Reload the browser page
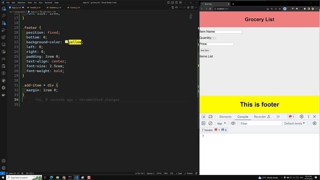This screenshot has width=320, height=180. pyautogui.click(x=210, y=9)
